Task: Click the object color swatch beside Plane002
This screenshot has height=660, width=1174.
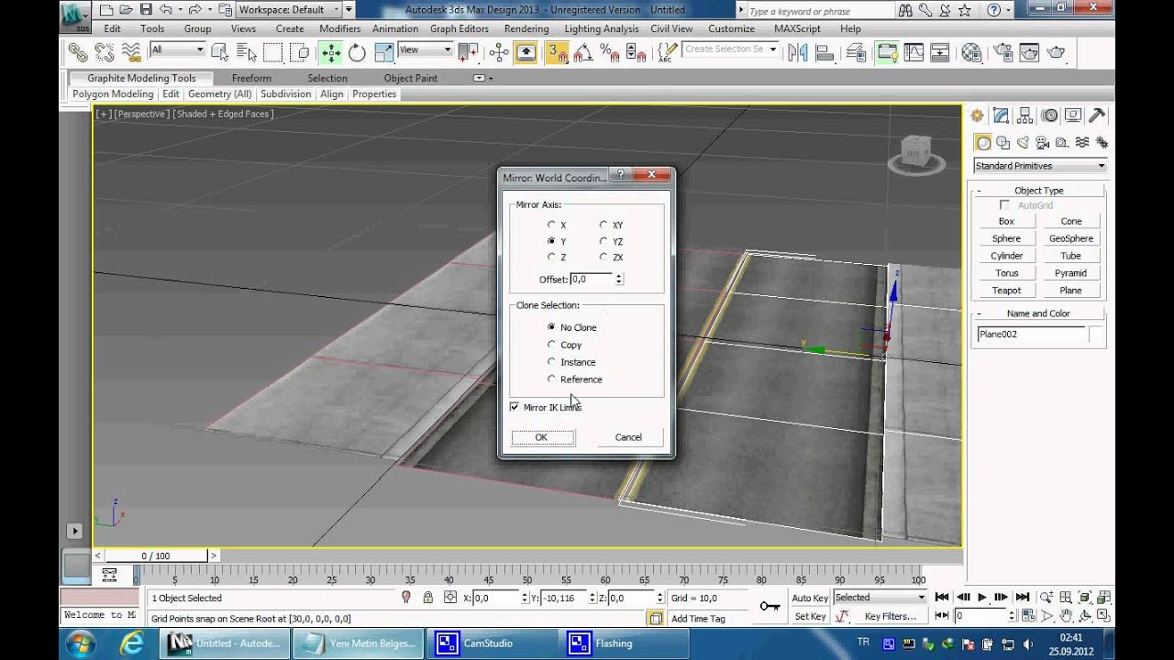Action: click(1095, 335)
